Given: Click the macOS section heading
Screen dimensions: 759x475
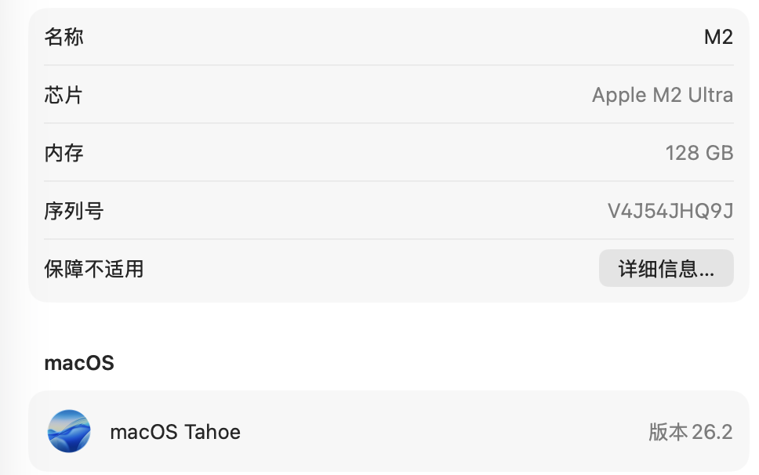Looking at the screenshot, I should point(79,363).
